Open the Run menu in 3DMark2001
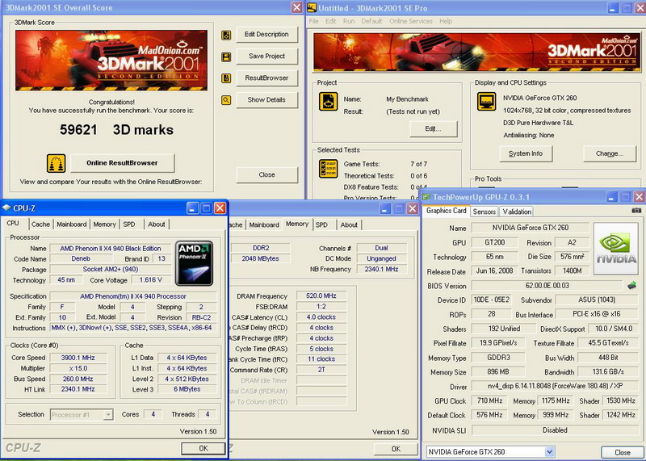646x461 pixels. [349, 21]
